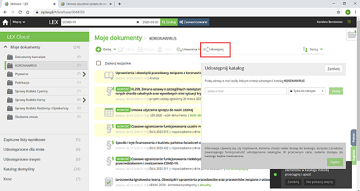This screenshot has height=191, width=360.
Task: Open the Więcej menu
Action: click(x=19, y=22)
